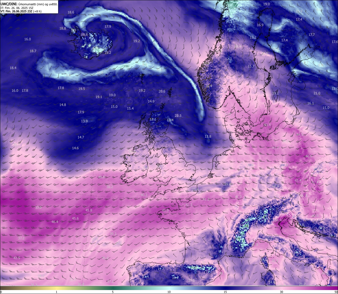Viewport: 338px width, 294px height.
Task: Click the 11.4 value over northwest Spain
Action: tap(145, 277)
